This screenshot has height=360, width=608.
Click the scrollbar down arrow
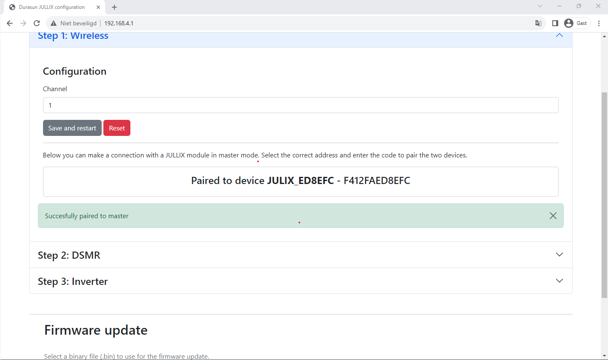[604, 356]
